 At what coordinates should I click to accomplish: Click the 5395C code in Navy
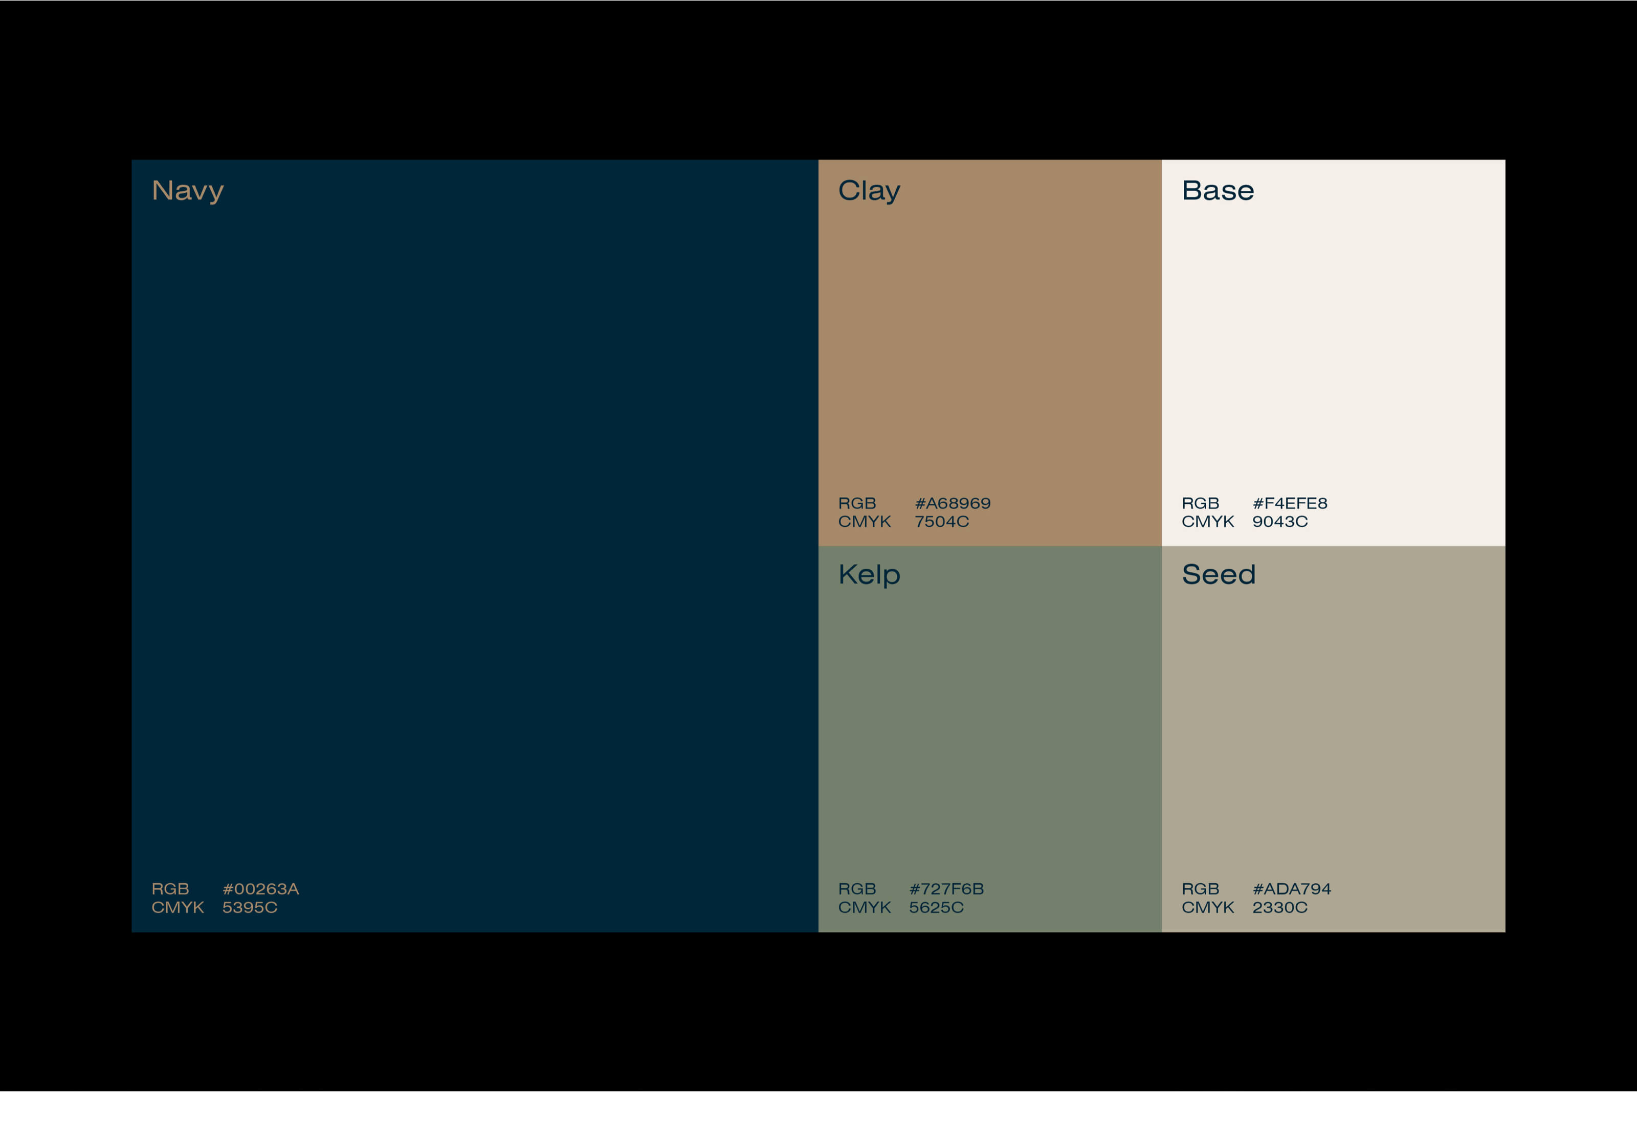250,907
